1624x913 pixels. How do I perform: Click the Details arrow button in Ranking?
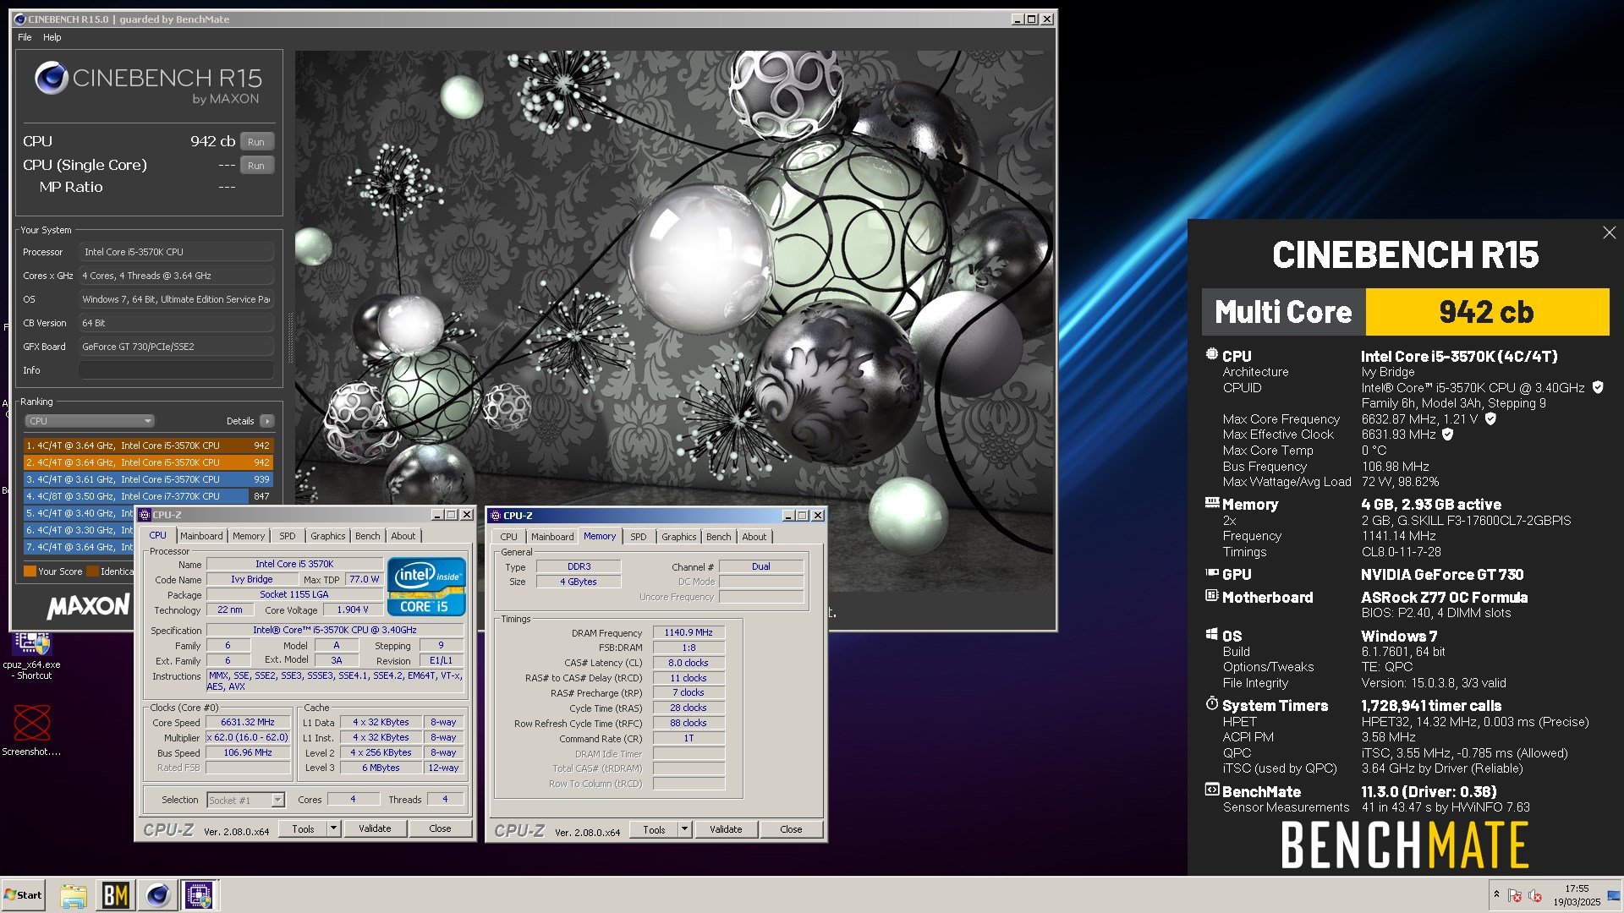[266, 421]
